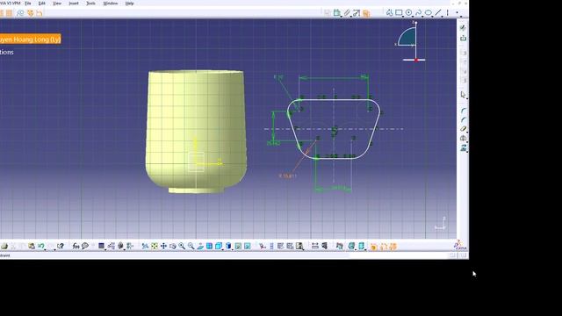Open the Help menu
The width and height of the screenshot is (562, 316).
click(129, 4)
